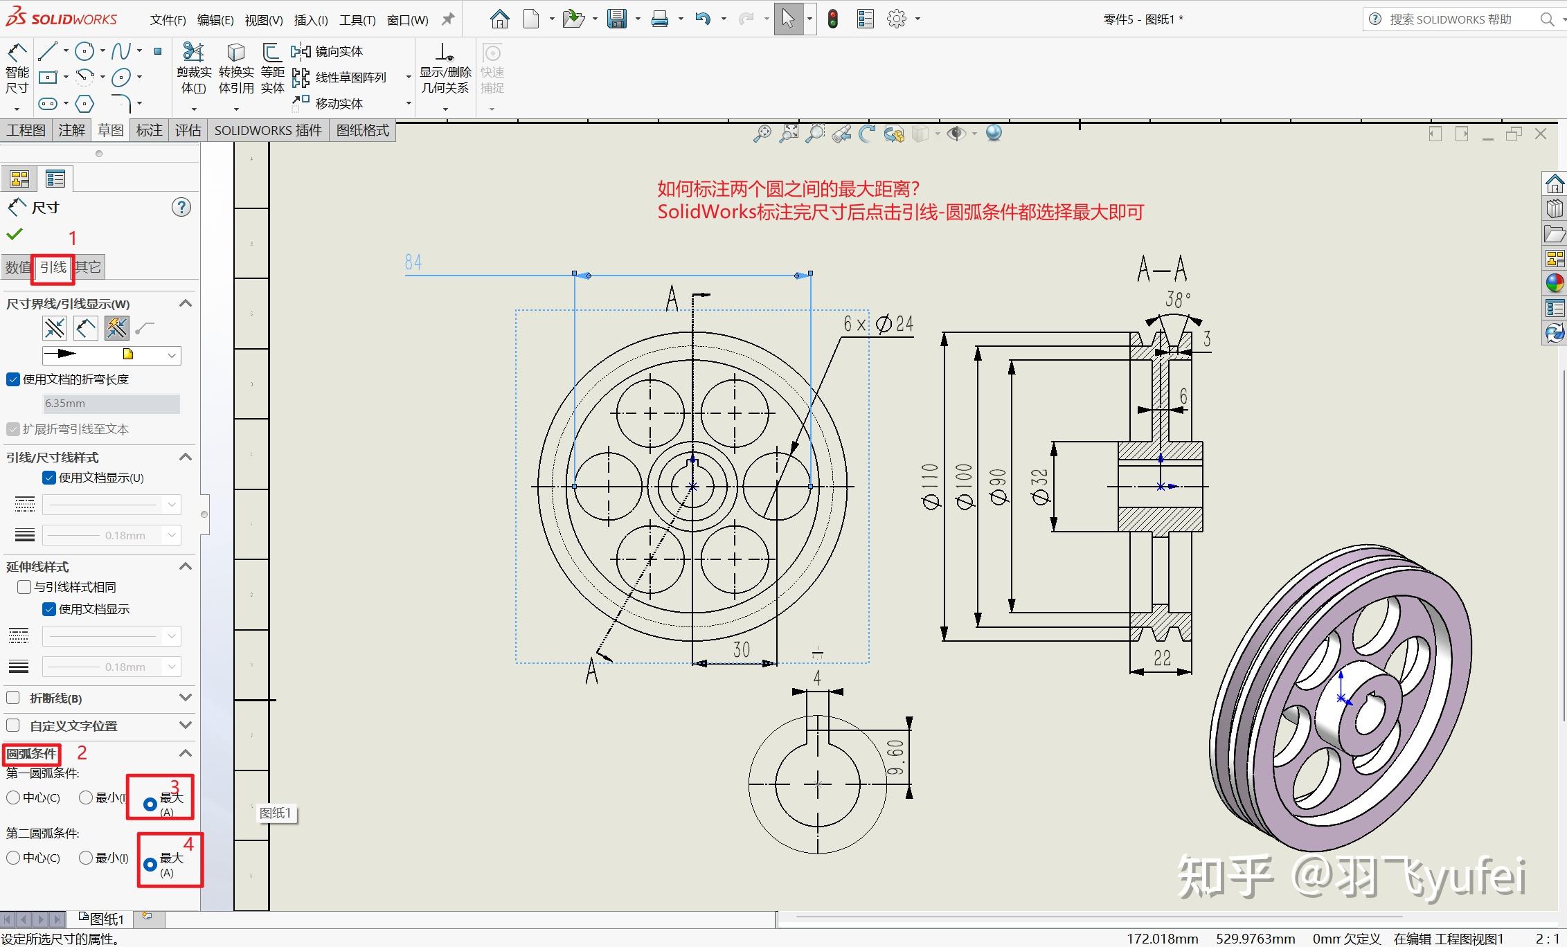Viewport: 1567px width, 947px height.
Task: Open the PropertyManager tab icon
Action: click(x=55, y=179)
